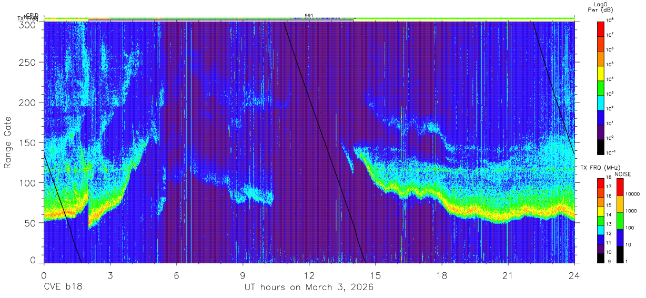Click the green segment of NOISE colorbar
The width and height of the screenshot is (646, 298).
620,220
